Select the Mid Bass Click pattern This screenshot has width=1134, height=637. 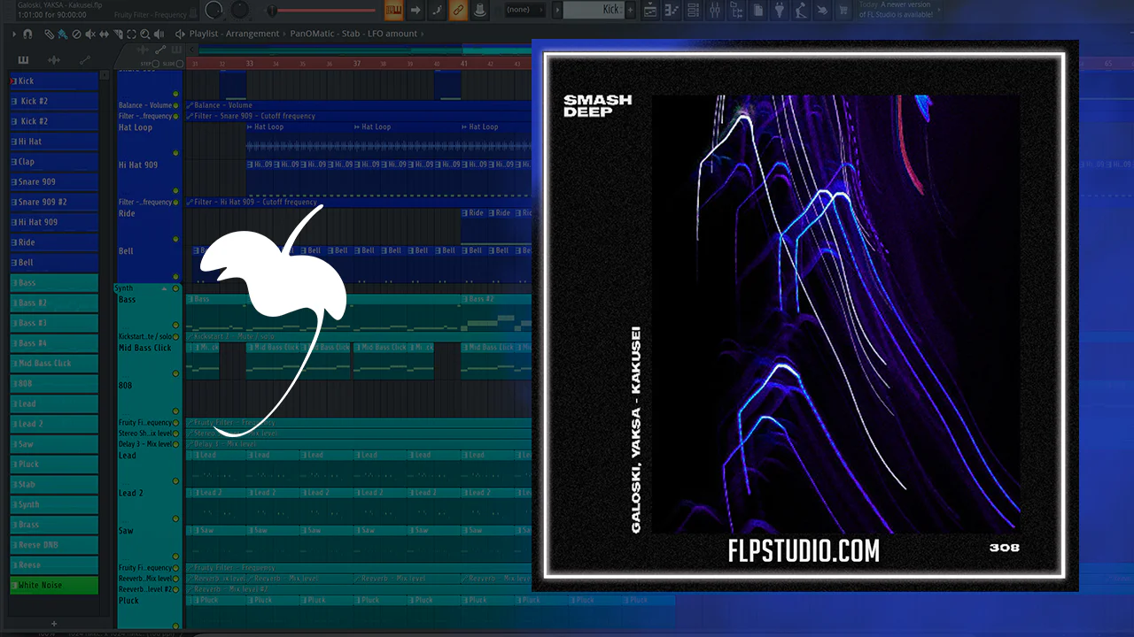click(x=53, y=363)
